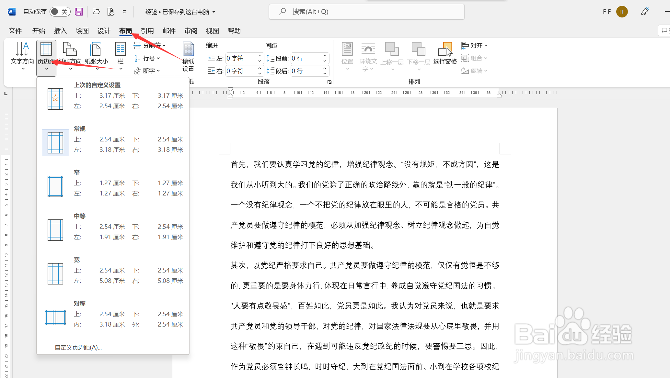Click the search box 搜索(Alt+Q)
The height and width of the screenshot is (378, 670).
tap(366, 12)
